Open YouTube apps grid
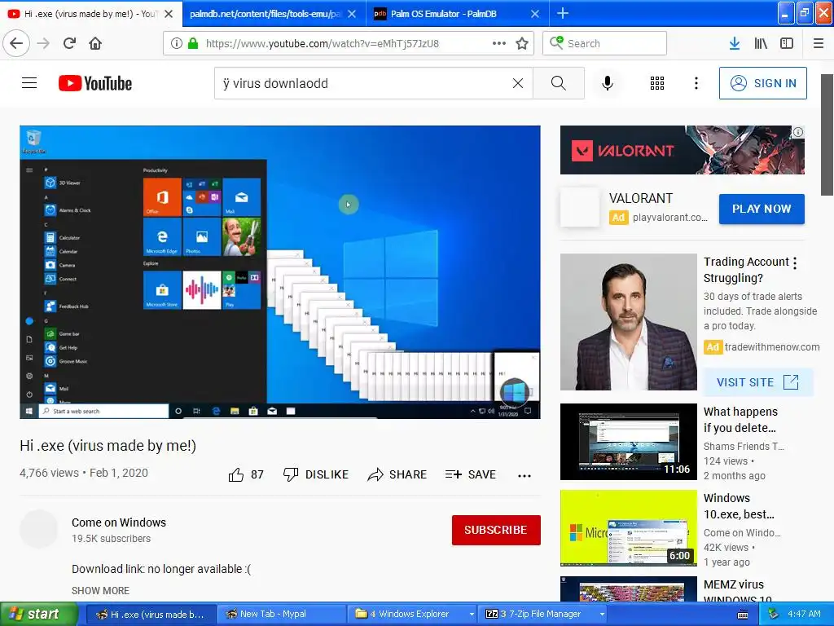Screen dimensions: 834x626 [657, 83]
